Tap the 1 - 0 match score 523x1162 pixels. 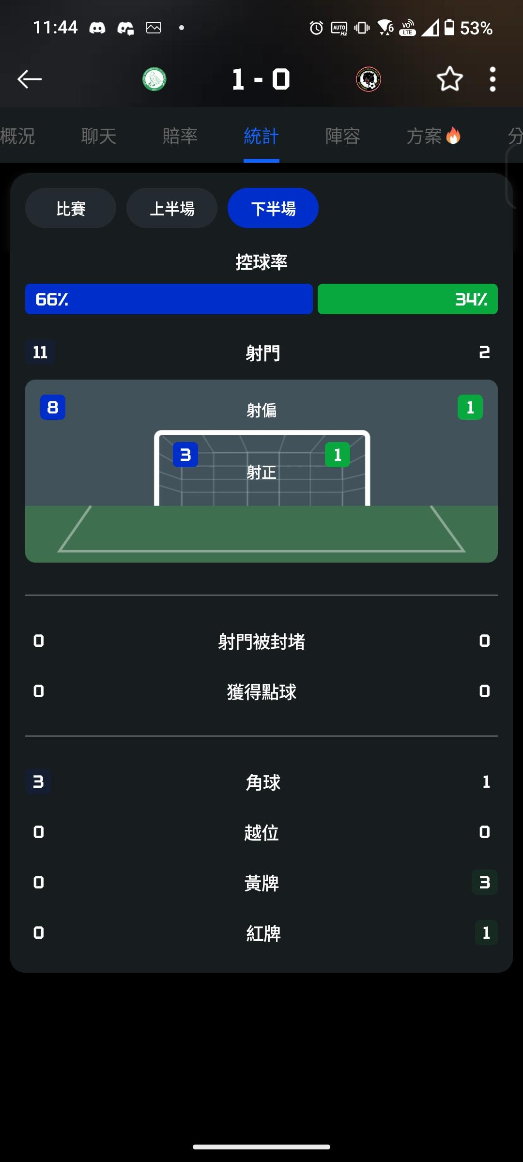point(261,79)
